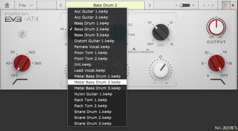Click the red indicator dot icon
This screenshot has height=131, width=238.
[233, 5]
